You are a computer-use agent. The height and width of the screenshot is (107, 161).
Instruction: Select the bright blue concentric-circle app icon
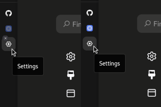click(x=90, y=28)
